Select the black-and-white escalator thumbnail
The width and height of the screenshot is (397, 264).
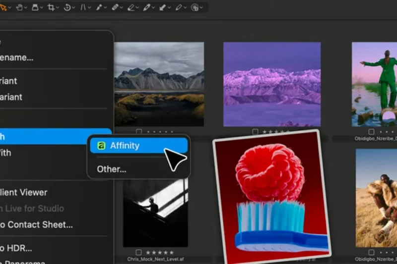pyautogui.click(x=155, y=213)
